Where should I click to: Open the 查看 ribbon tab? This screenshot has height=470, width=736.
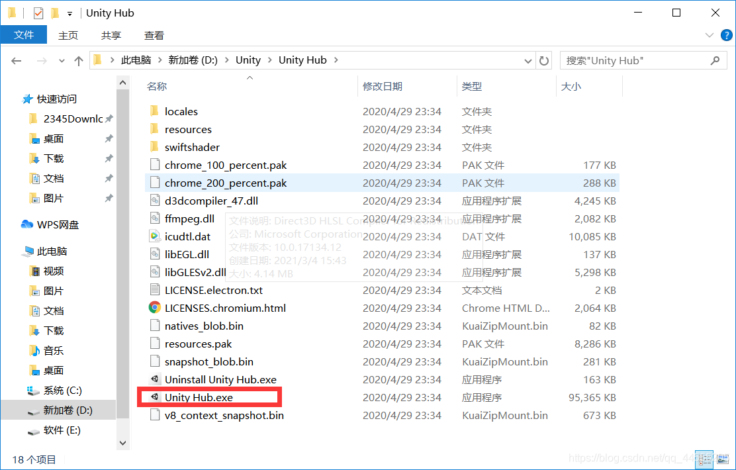(154, 35)
